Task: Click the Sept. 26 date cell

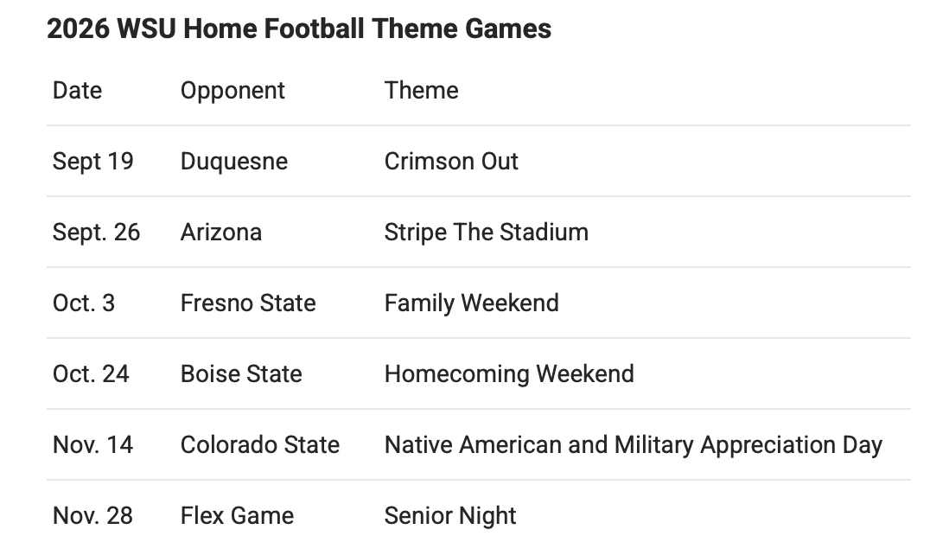Action: click(96, 233)
